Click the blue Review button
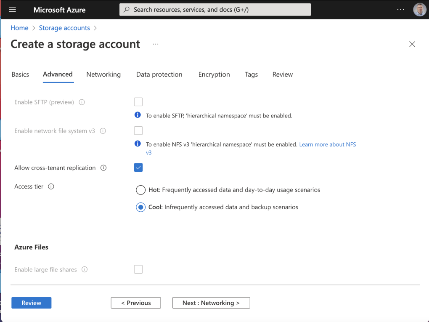Viewport: 429px width, 322px height. tap(31, 303)
